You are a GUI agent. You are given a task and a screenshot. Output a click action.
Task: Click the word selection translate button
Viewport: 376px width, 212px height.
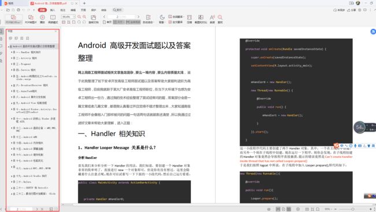[176, 17]
